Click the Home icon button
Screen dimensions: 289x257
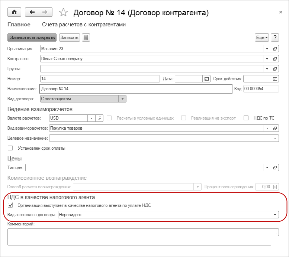pos(15,12)
